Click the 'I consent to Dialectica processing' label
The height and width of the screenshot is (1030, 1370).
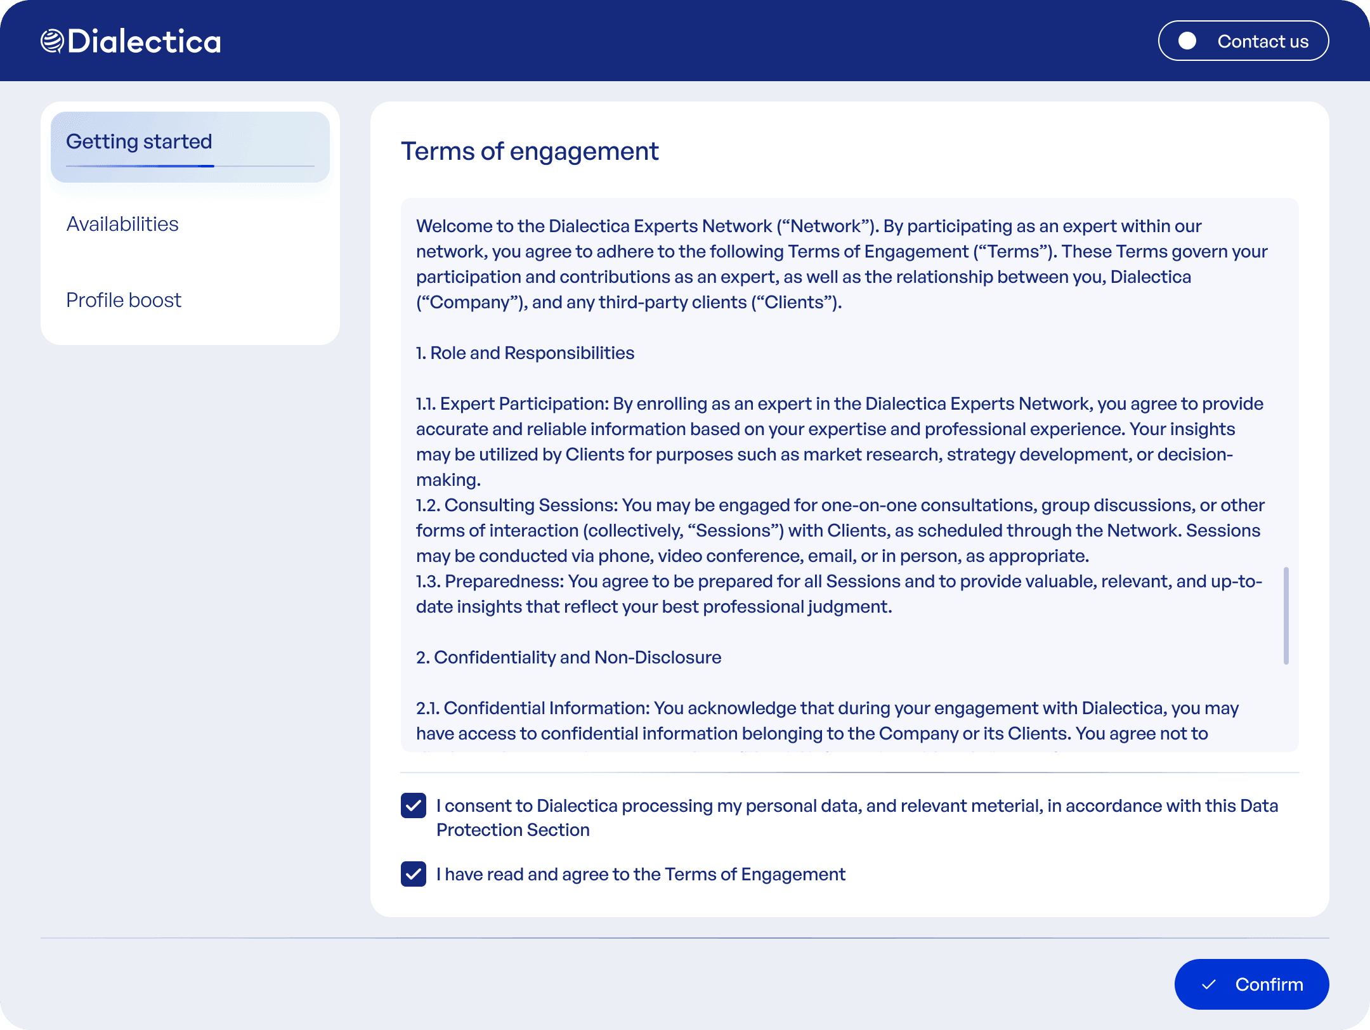857,818
